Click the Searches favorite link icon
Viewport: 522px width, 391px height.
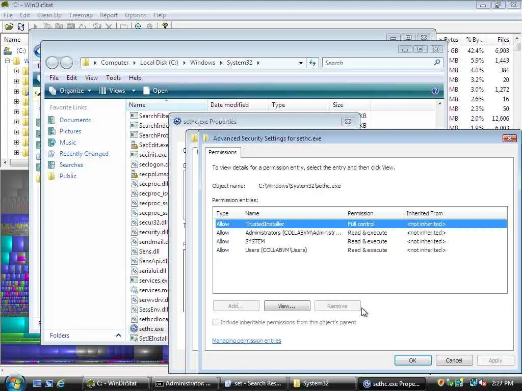(51, 164)
